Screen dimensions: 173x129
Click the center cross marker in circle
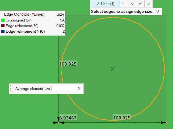tap(113, 69)
